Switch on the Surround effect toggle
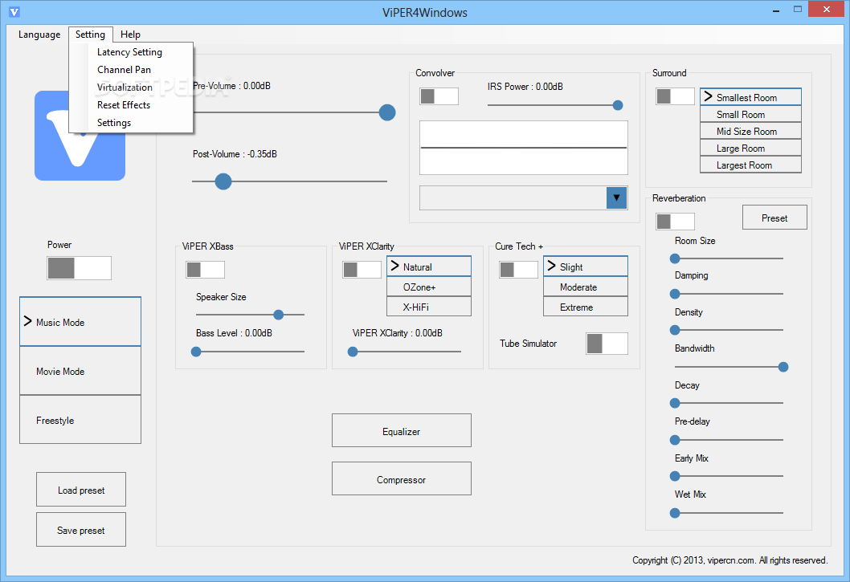 [675, 96]
